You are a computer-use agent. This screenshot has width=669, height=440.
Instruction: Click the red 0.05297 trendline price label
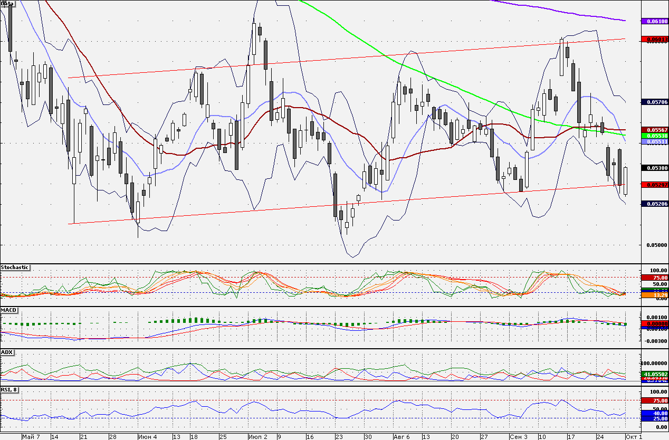tap(655, 185)
